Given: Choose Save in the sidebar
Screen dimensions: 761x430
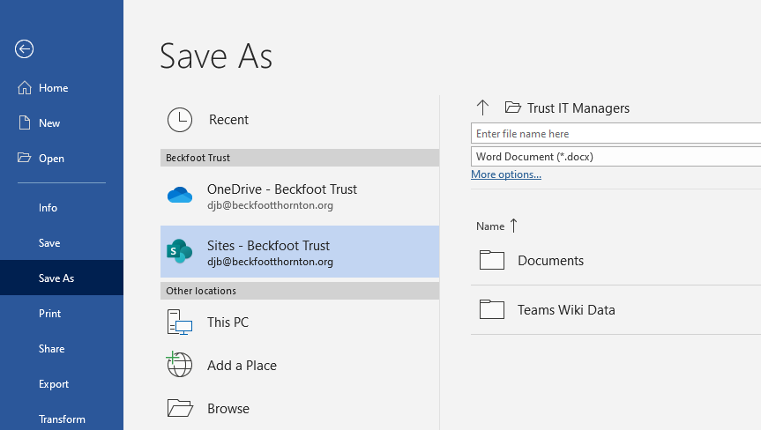Looking at the screenshot, I should click(x=62, y=243).
